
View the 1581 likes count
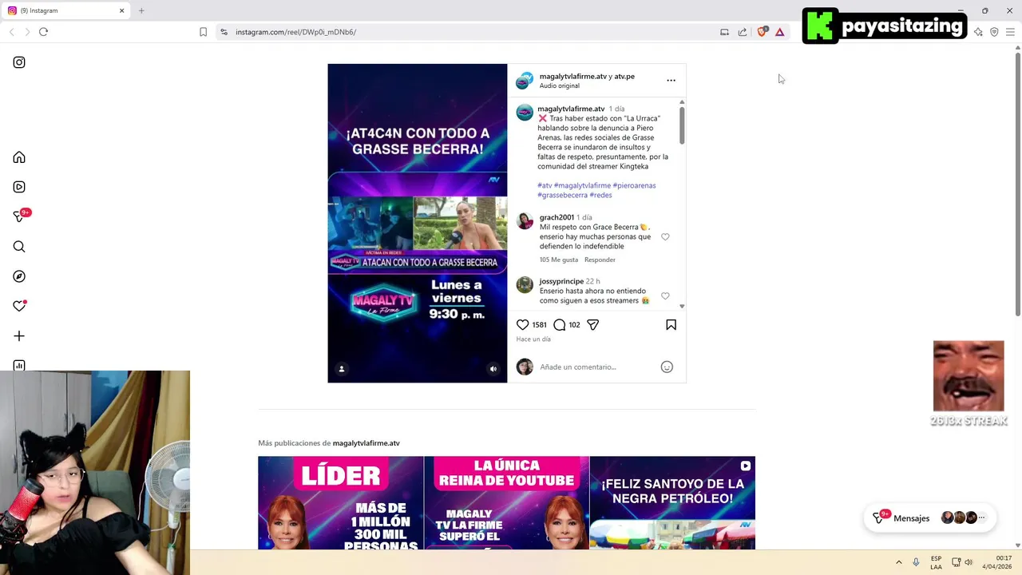coord(540,325)
